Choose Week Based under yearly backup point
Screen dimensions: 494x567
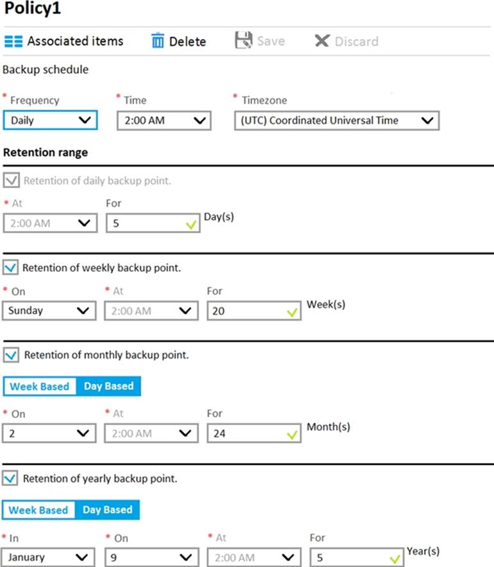point(38,510)
